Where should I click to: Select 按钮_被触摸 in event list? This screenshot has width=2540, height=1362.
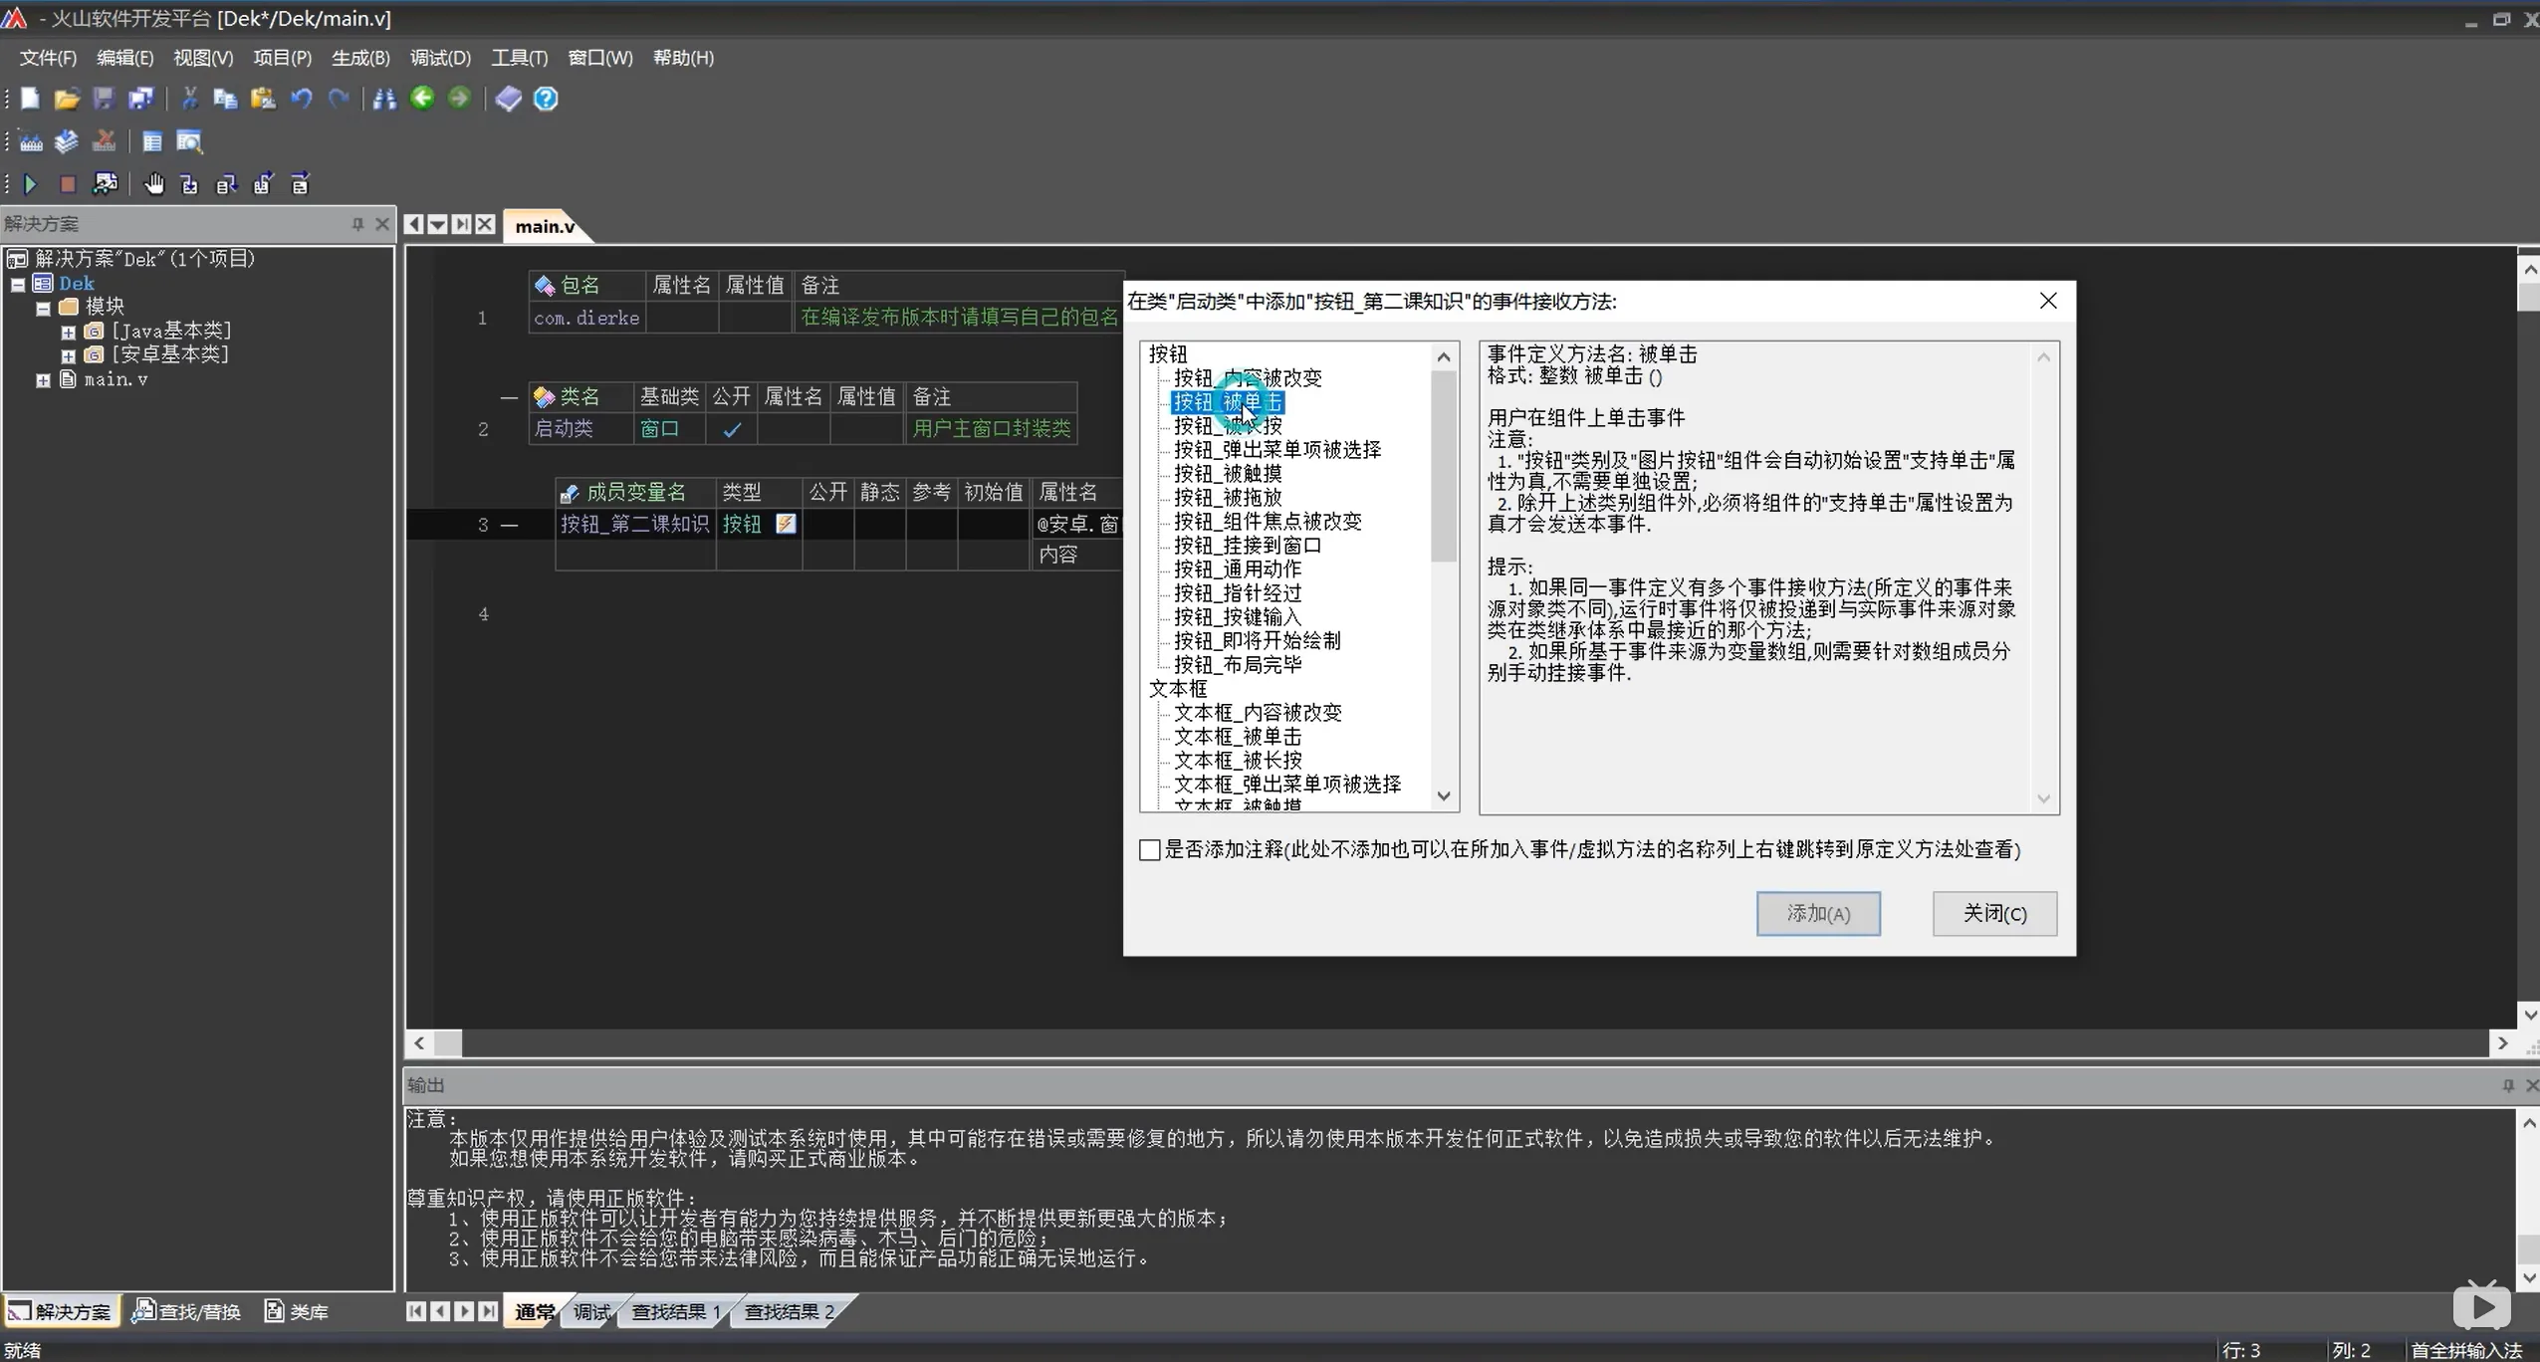(1227, 474)
